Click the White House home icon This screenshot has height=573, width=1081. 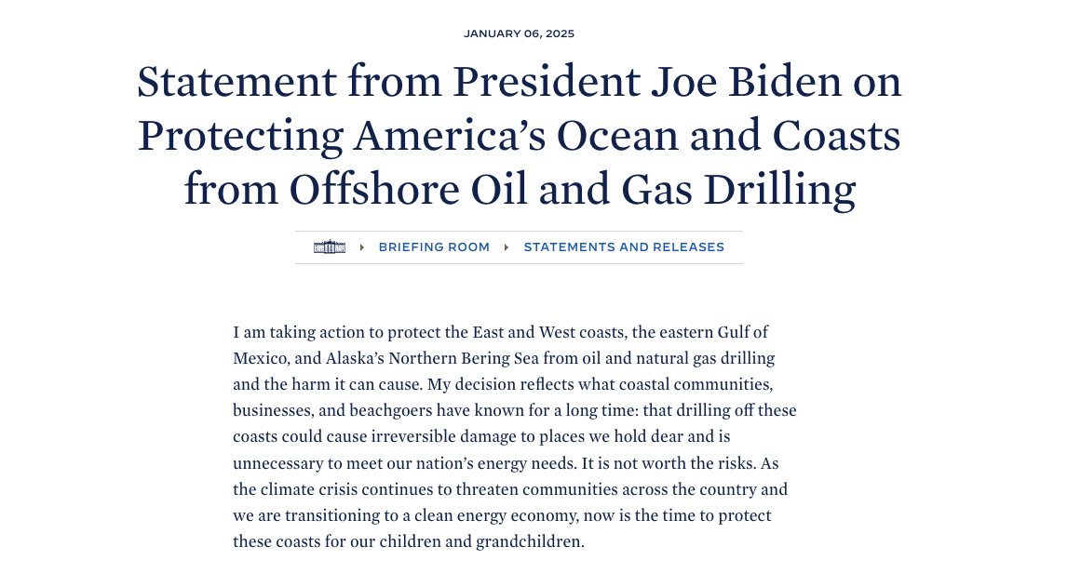click(330, 247)
